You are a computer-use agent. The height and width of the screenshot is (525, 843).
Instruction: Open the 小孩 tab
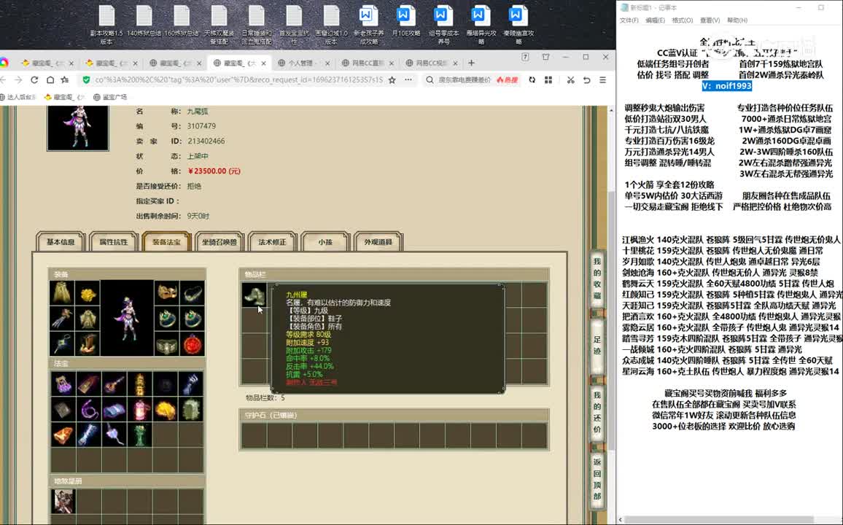[325, 242]
